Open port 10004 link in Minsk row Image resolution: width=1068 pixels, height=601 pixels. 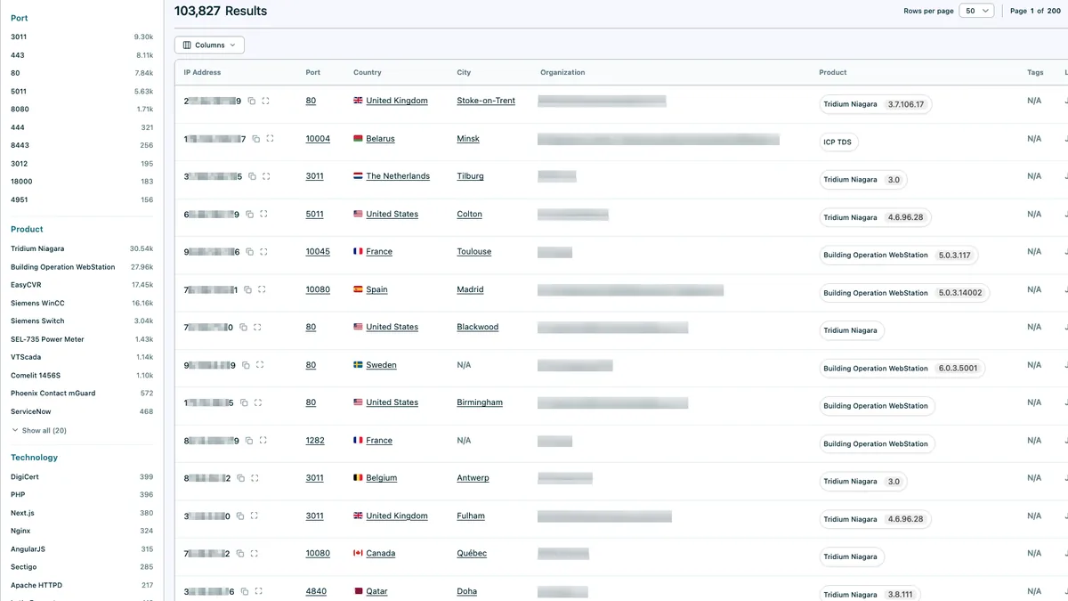[318, 139]
